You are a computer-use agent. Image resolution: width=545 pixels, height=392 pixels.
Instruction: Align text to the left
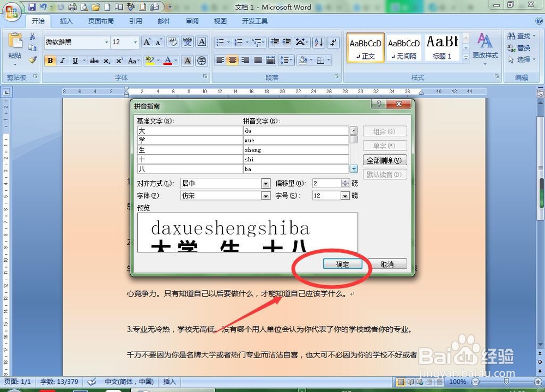(220, 60)
